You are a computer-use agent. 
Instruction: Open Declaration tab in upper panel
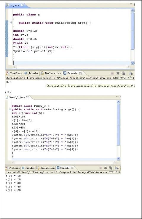(x=51, y=73)
